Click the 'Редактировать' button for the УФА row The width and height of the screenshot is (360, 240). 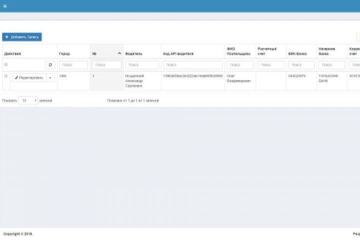click(x=29, y=77)
